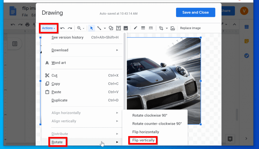
Task: Open the zoom magnifier tool
Action: point(79,28)
